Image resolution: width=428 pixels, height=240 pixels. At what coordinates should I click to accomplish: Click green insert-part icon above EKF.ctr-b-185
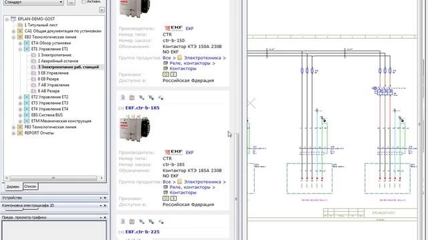[x=151, y=97]
